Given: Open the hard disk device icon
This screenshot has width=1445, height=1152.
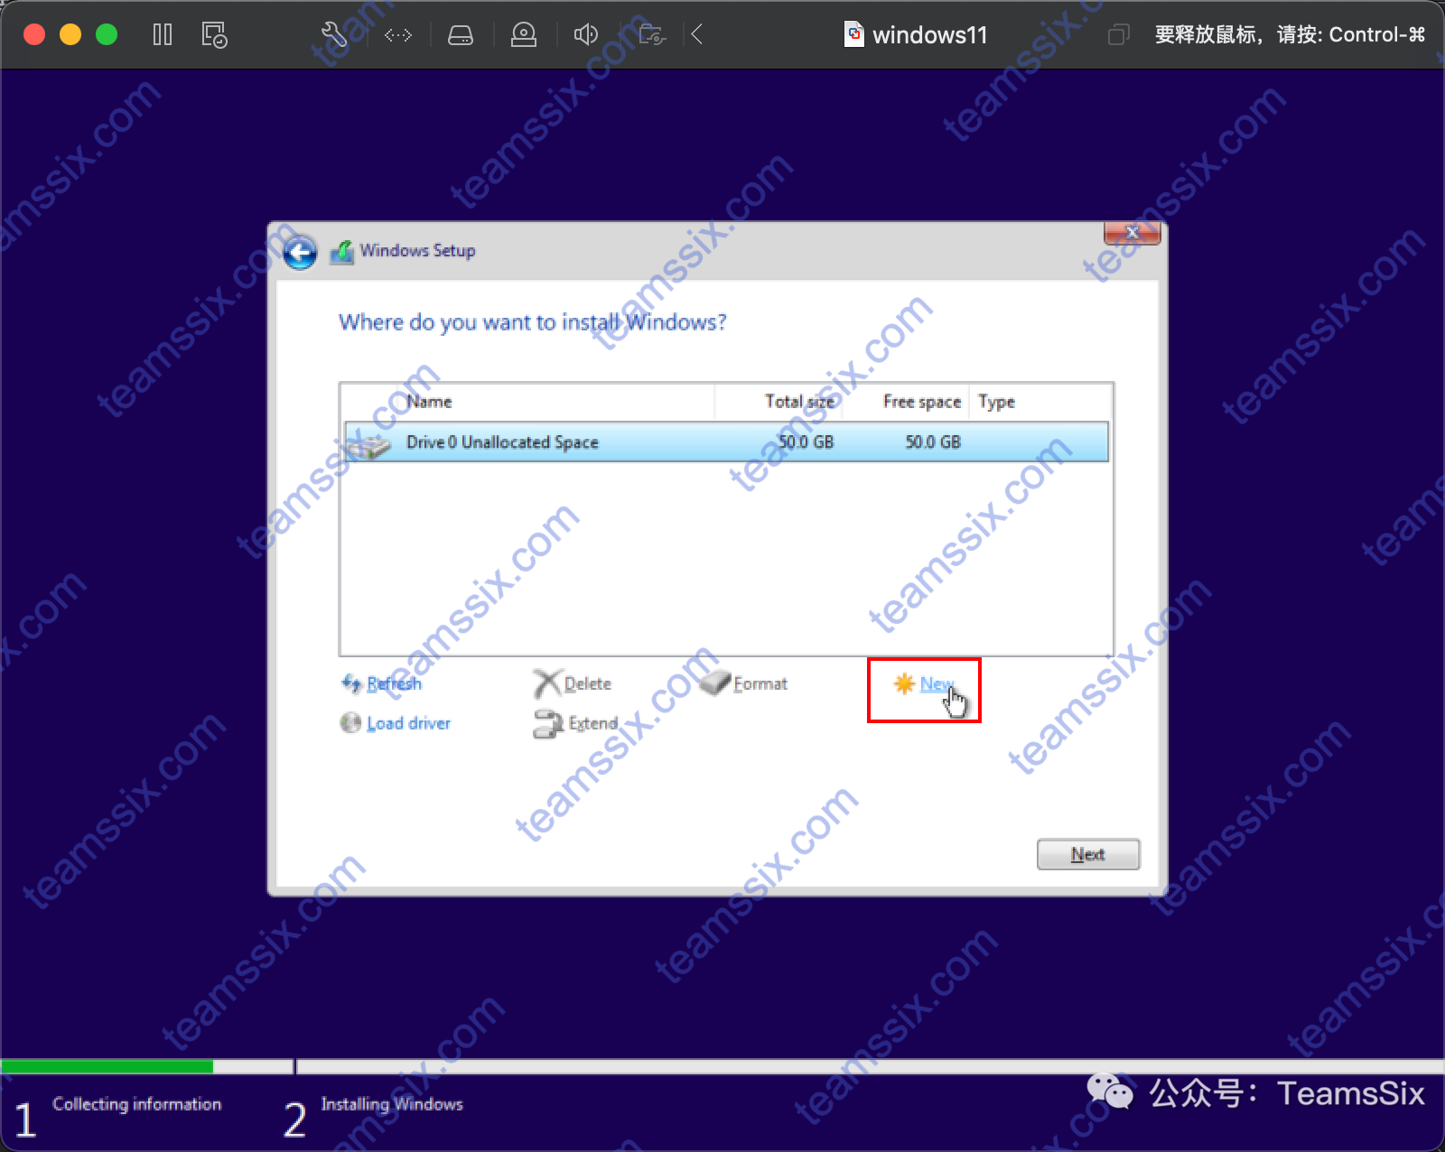Looking at the screenshot, I should coord(461,35).
